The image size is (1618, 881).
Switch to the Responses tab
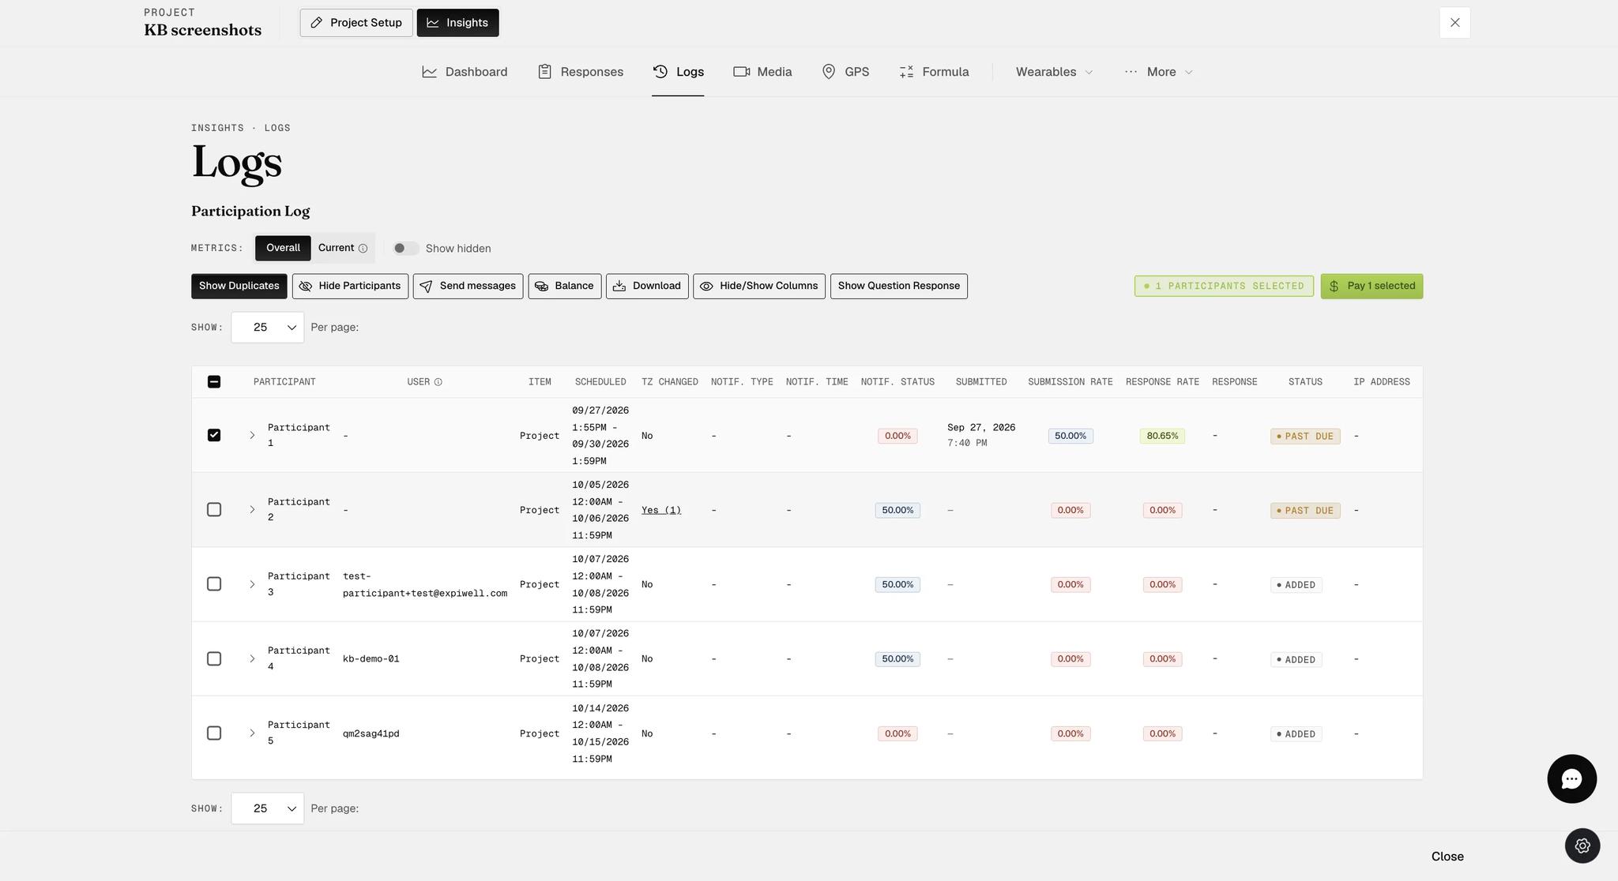(581, 72)
